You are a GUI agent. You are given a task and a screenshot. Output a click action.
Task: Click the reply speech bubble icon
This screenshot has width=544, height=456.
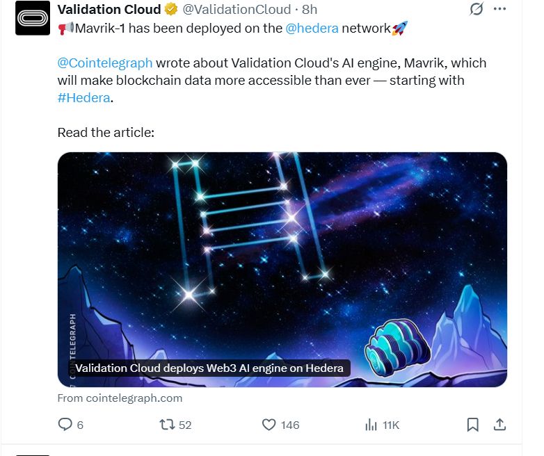(x=65, y=424)
